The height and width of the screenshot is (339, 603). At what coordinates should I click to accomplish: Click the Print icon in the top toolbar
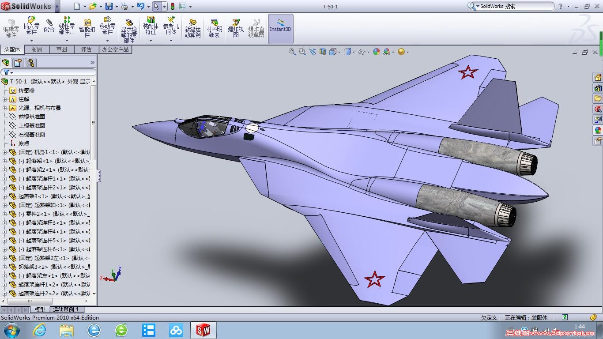[x=124, y=6]
